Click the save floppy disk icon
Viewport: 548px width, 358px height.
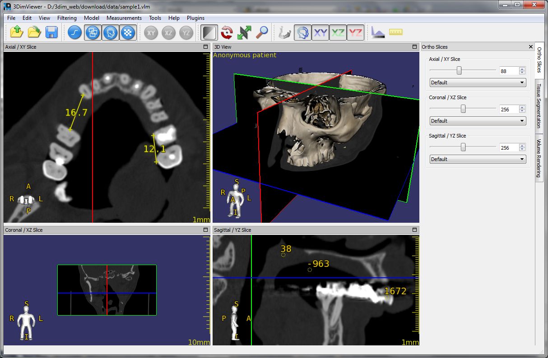[x=51, y=32]
